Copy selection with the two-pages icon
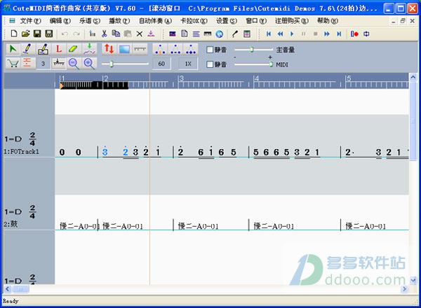421x308 pixels. (x=116, y=34)
